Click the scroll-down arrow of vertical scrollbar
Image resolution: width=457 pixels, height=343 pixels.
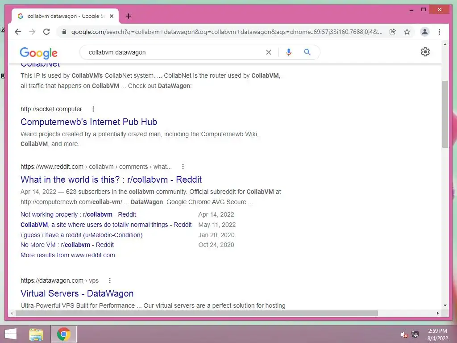point(445,305)
